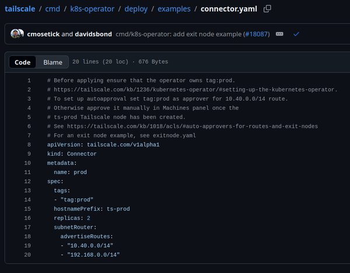Viewport: 350px width, 273px height.
Task: Click the auto-approvers acls URL comment
Action: [183, 127]
